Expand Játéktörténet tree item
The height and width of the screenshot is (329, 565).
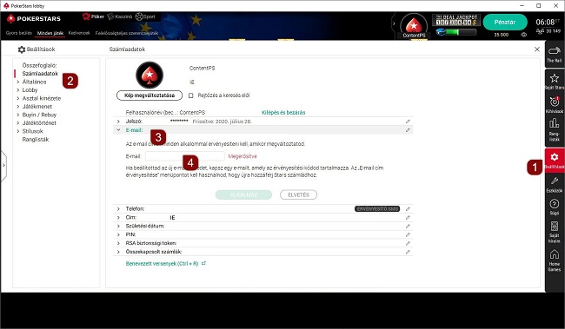[18, 123]
